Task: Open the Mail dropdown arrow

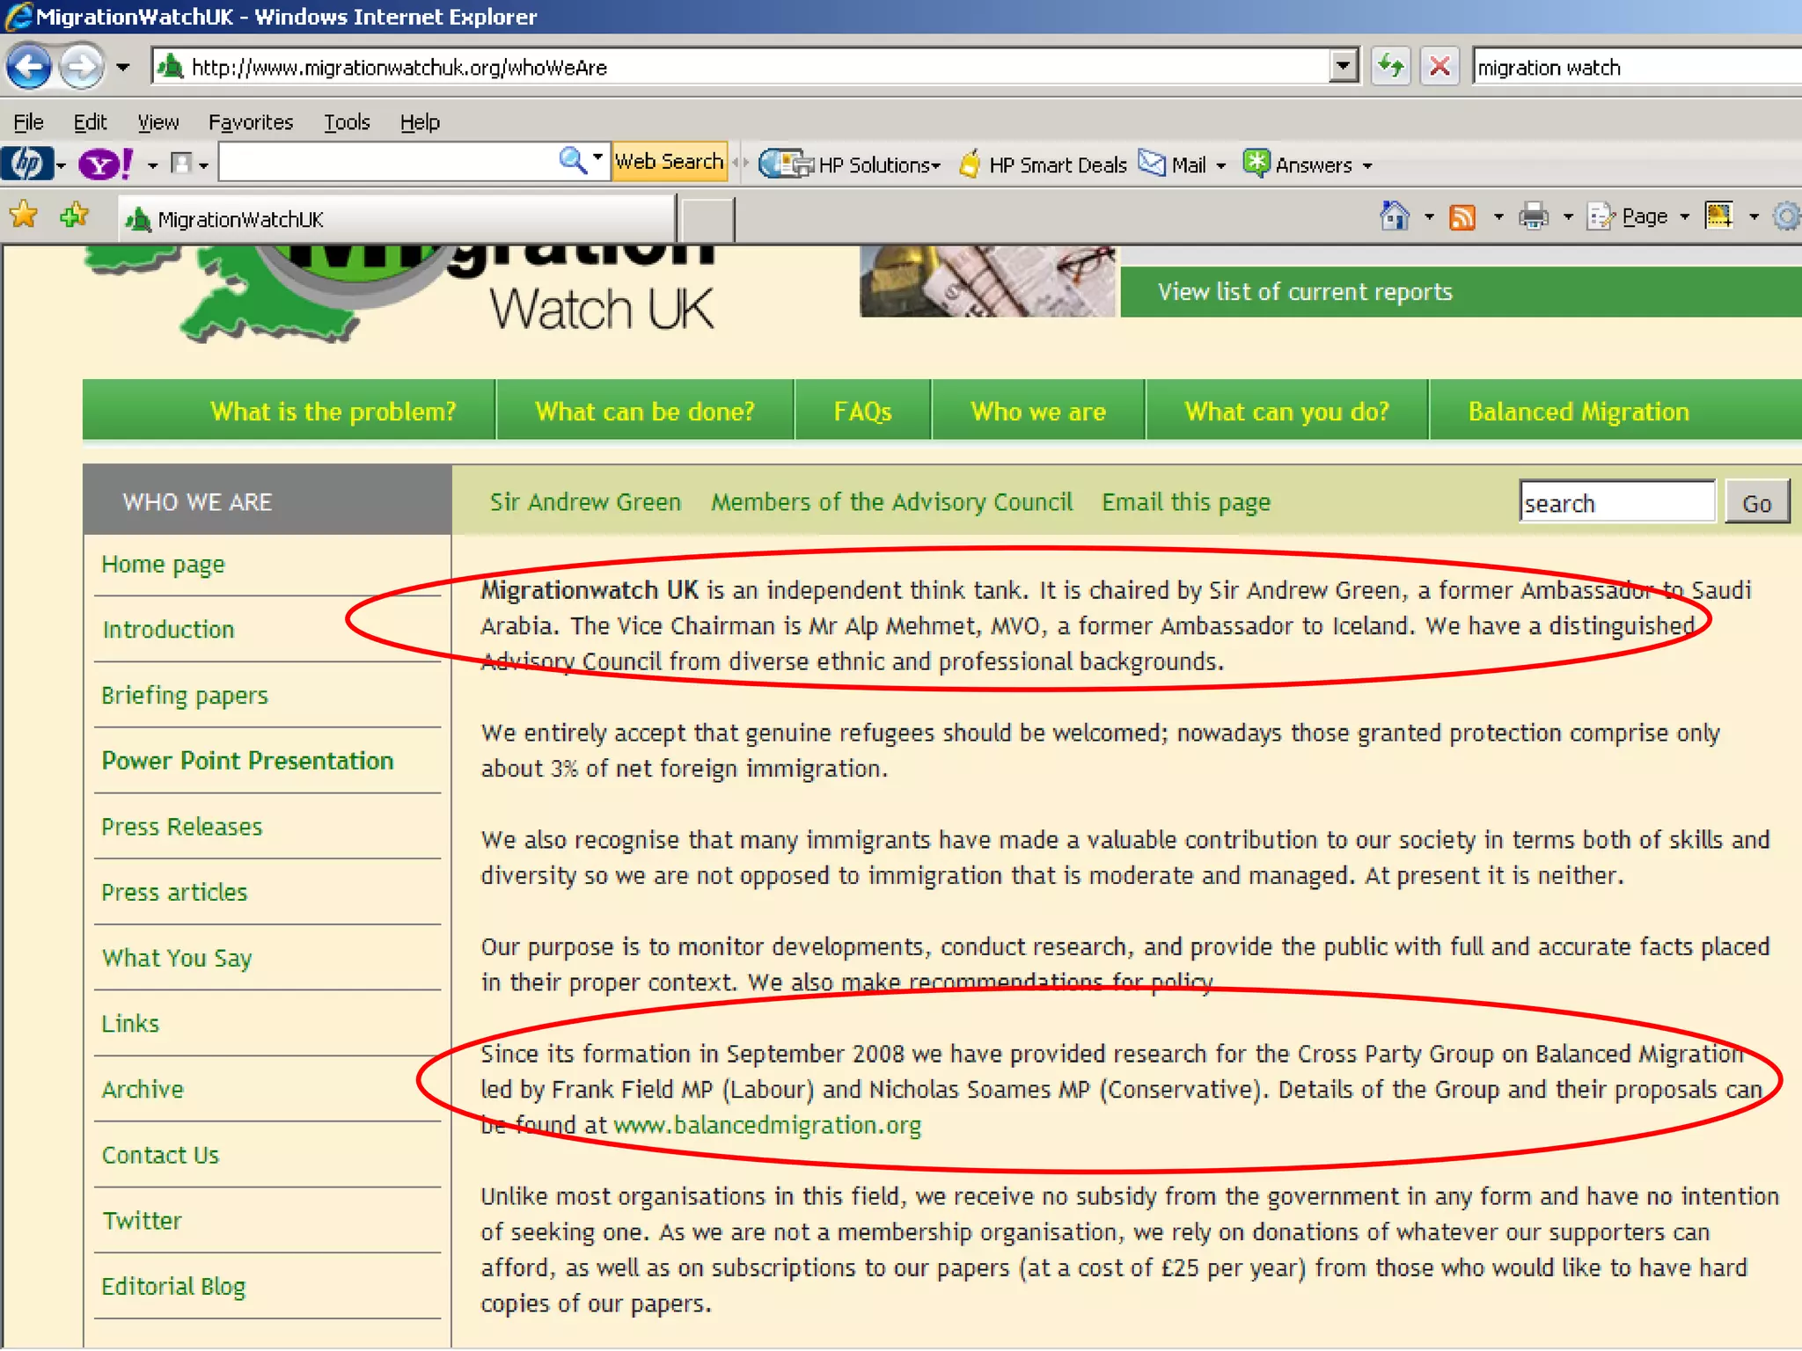Action: (1220, 165)
